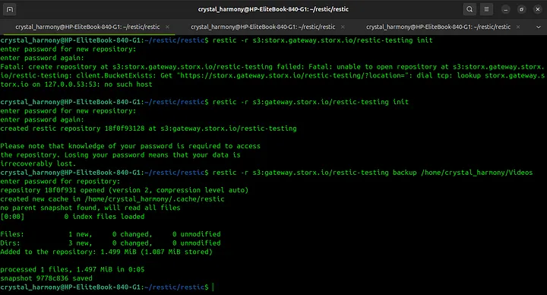Click 'enter password for repository:' line
Viewport: 547px width, 295px height.
(x=60, y=181)
